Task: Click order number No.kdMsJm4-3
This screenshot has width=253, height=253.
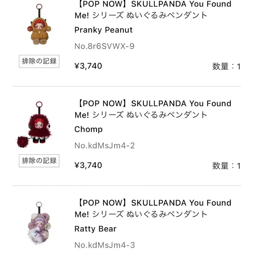Action: (105, 245)
